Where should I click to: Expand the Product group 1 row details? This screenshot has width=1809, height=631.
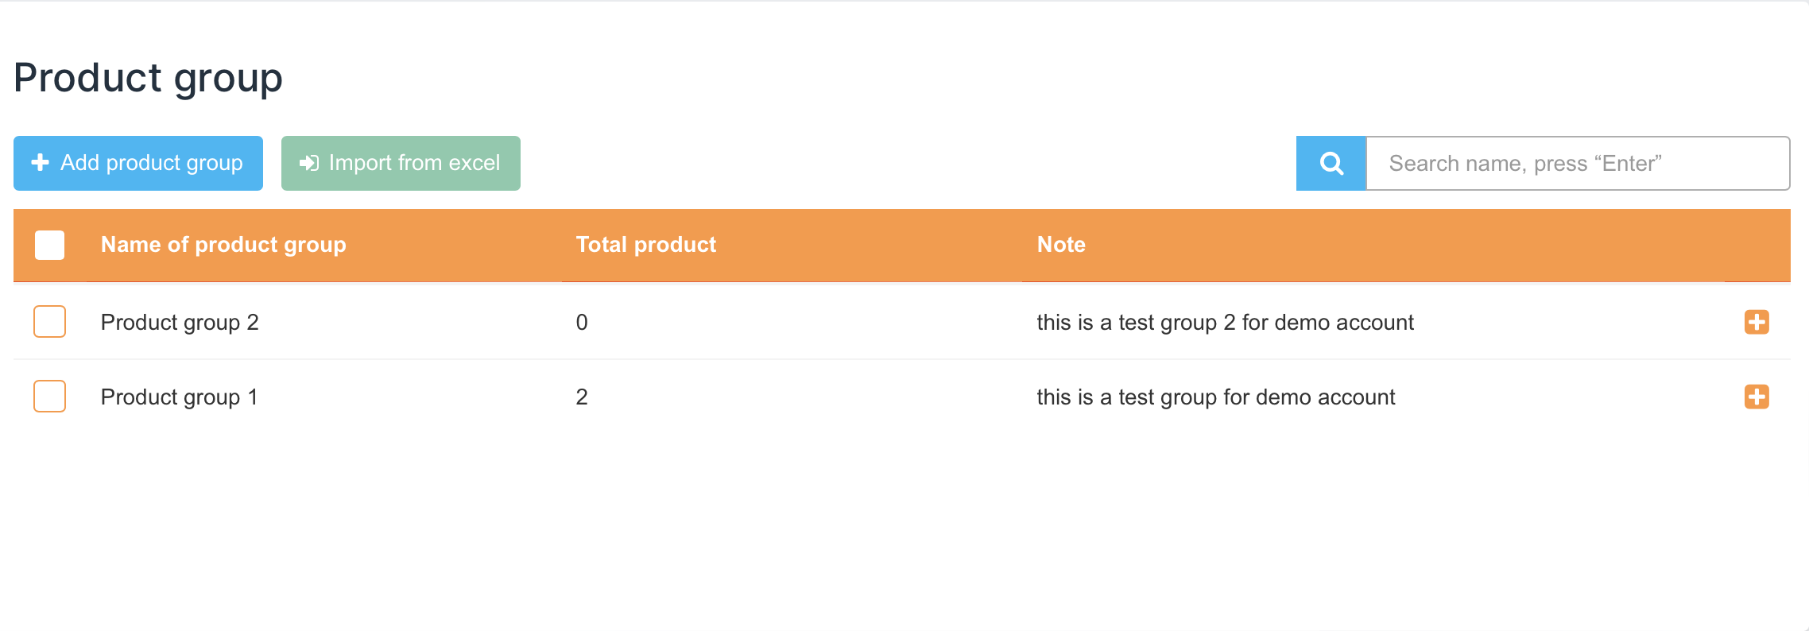[1756, 397]
